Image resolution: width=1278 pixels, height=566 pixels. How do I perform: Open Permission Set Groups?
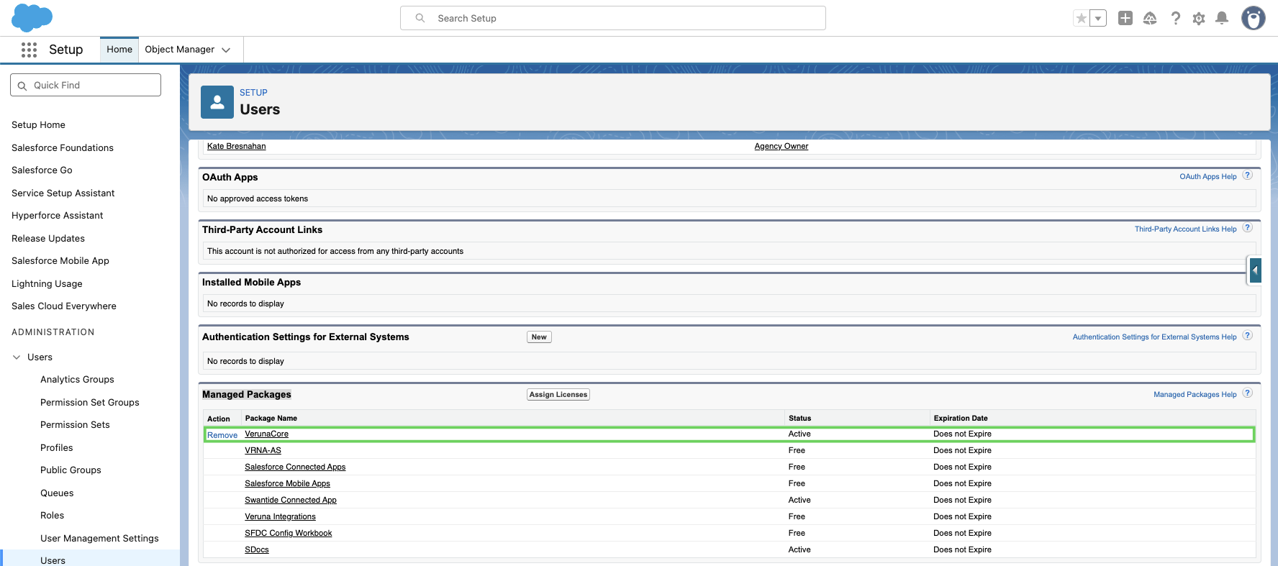point(90,403)
